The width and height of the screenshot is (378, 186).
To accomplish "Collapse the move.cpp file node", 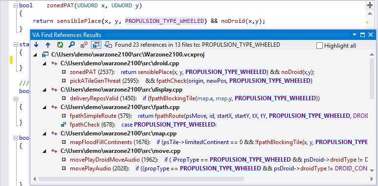I will pos(44,151).
